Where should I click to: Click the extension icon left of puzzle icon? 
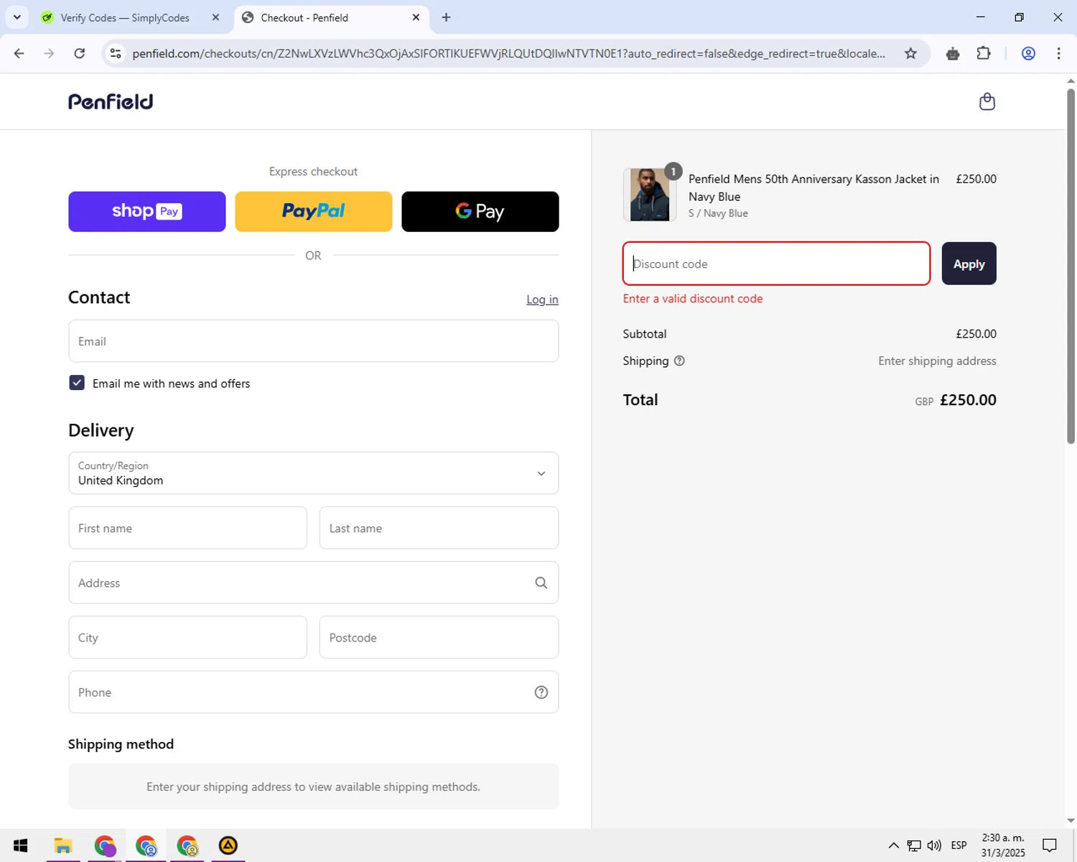coord(953,53)
